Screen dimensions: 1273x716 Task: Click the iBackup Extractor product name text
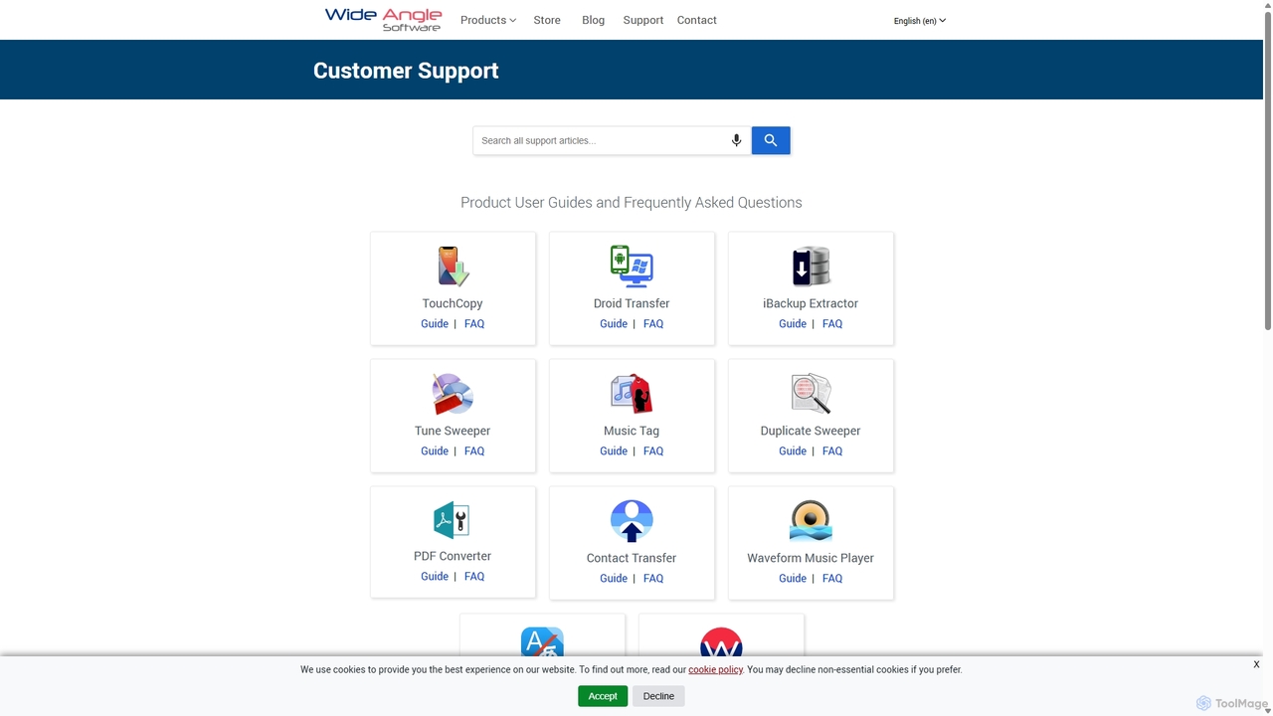click(x=811, y=303)
